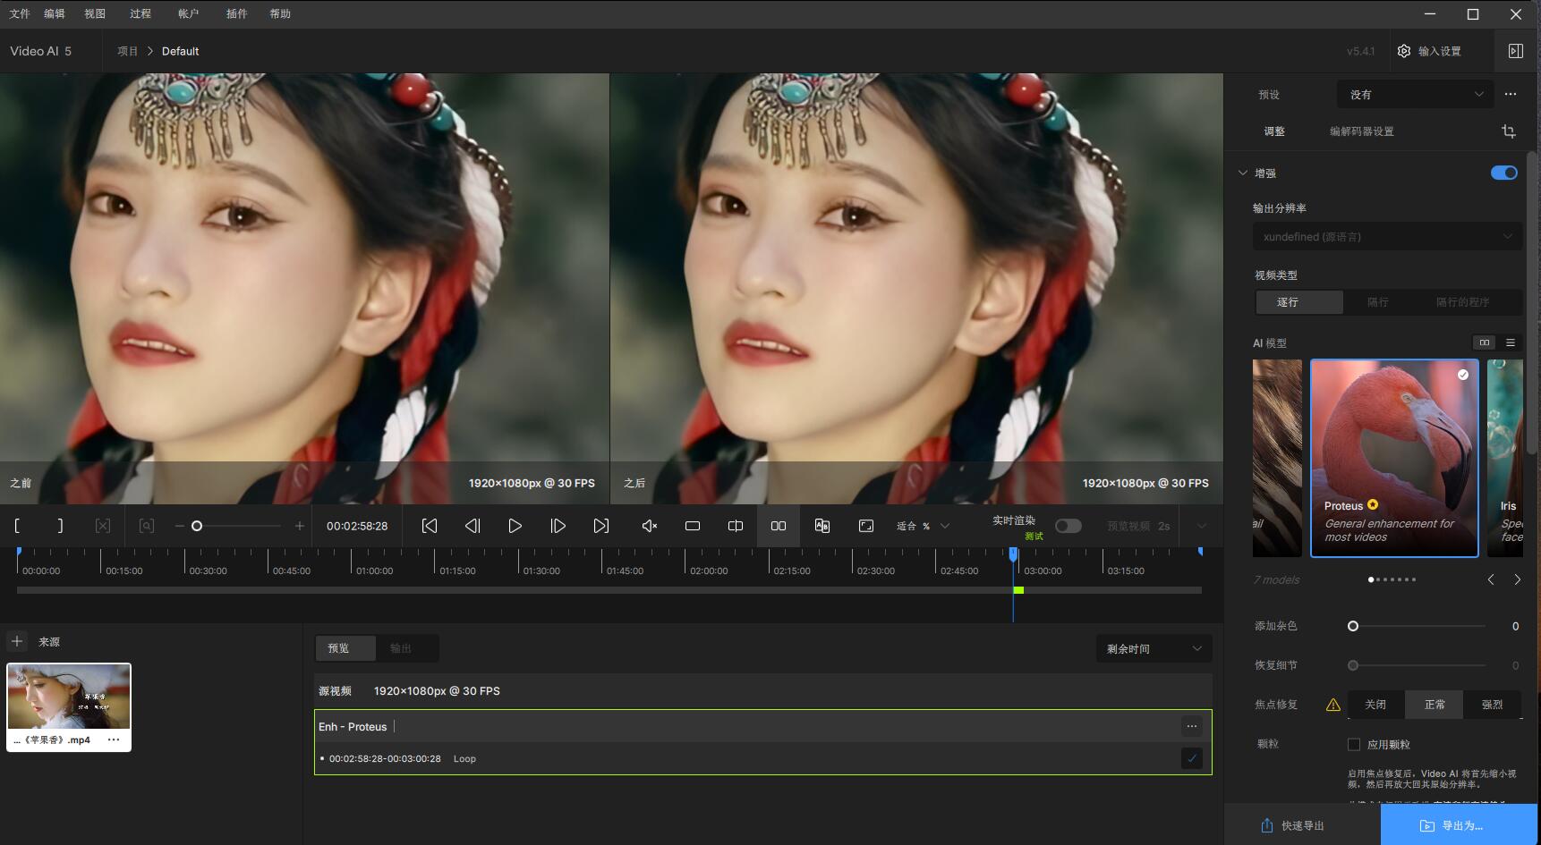The width and height of the screenshot is (1541, 845).
Task: Open 输入设置 gear settings
Action: [1430, 51]
